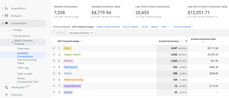This screenshot has height=98, width=229.
Task: Collapse the Multi-Channel Funnels submenu
Action: coord(13,42)
